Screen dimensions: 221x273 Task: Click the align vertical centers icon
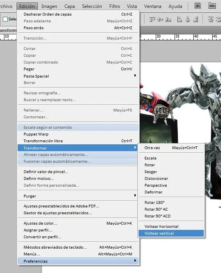160,19
